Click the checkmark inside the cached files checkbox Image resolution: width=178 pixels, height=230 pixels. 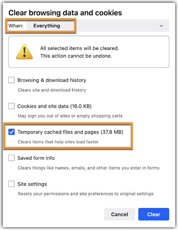[11, 132]
